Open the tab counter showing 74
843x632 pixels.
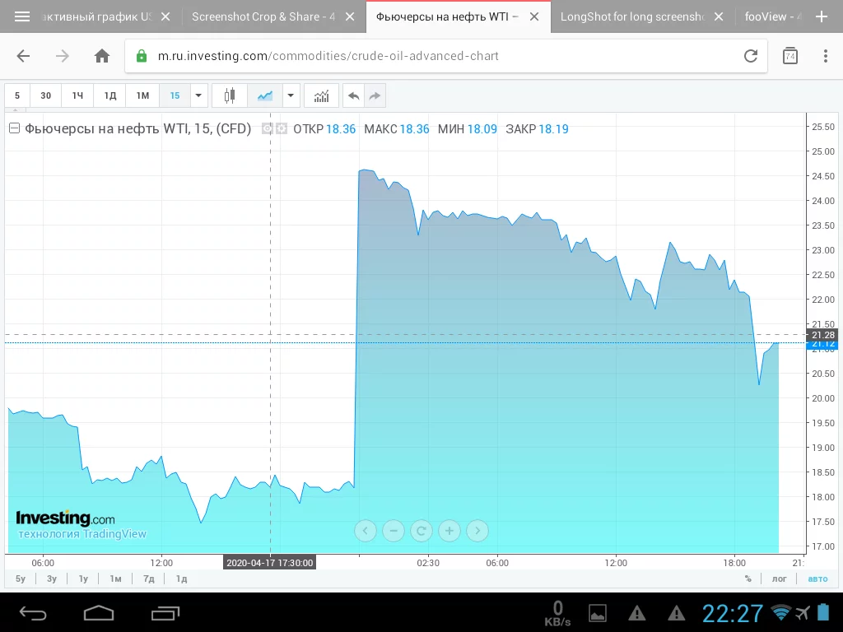[789, 56]
